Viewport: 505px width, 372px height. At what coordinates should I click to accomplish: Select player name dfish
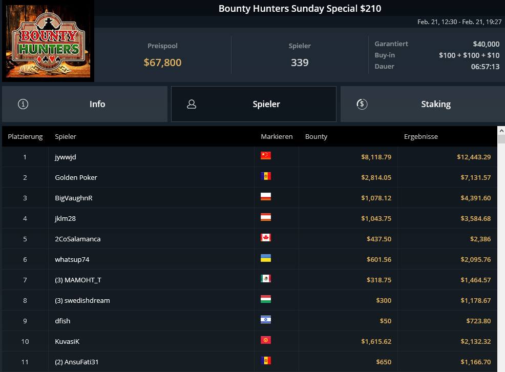tap(62, 321)
